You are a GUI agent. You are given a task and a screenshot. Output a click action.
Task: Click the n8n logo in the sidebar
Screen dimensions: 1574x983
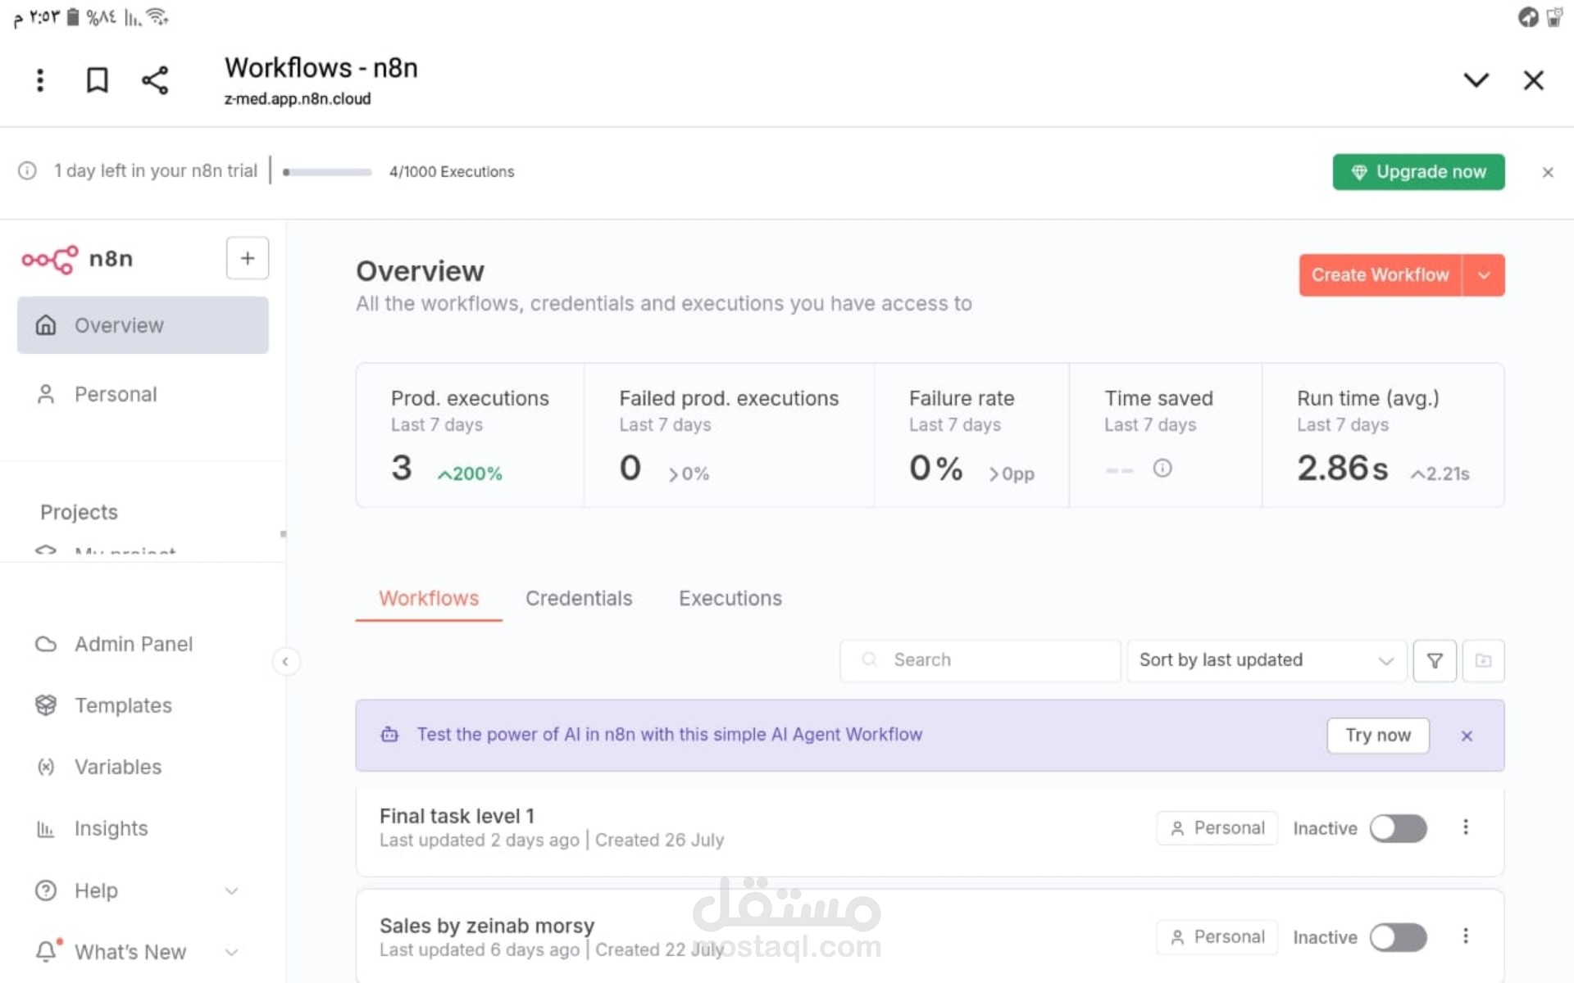[77, 259]
